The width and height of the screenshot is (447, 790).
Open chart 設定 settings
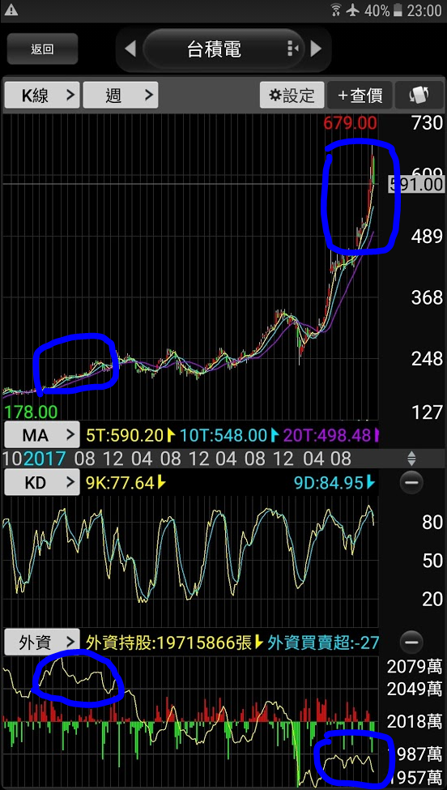coord(292,95)
